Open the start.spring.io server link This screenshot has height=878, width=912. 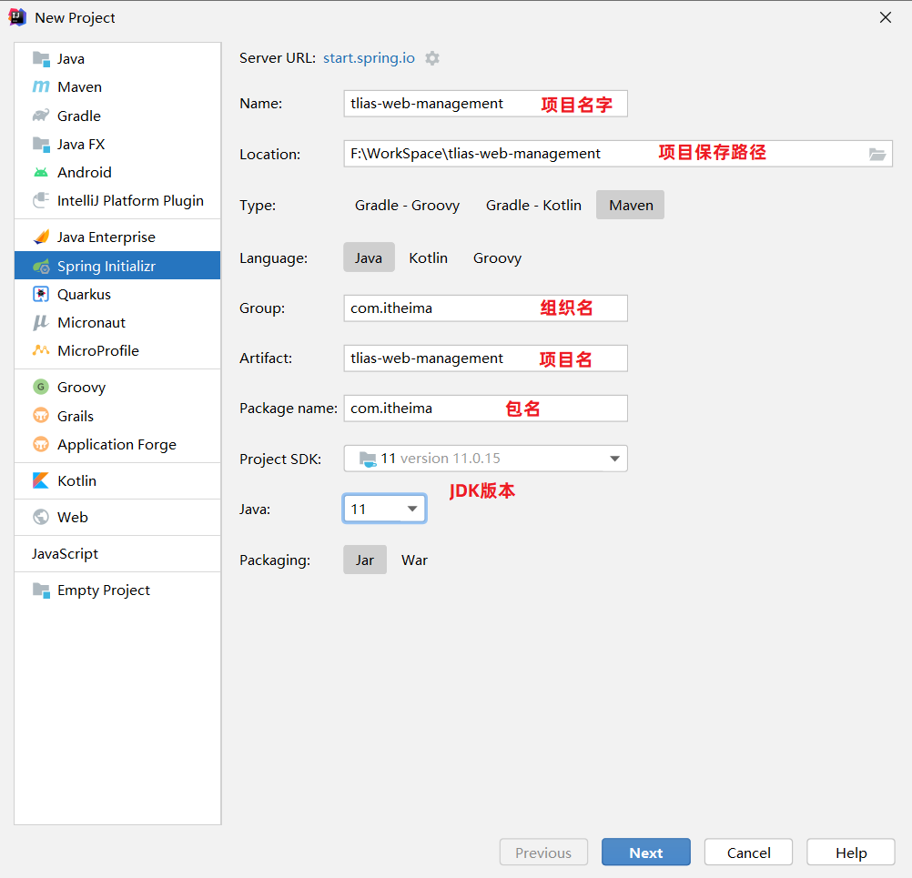[369, 58]
